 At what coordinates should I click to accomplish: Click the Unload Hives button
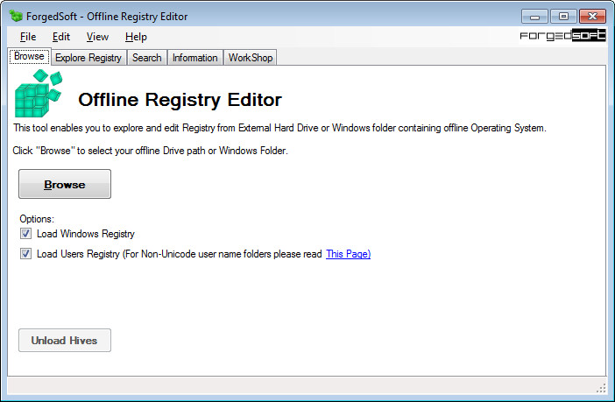tap(65, 340)
